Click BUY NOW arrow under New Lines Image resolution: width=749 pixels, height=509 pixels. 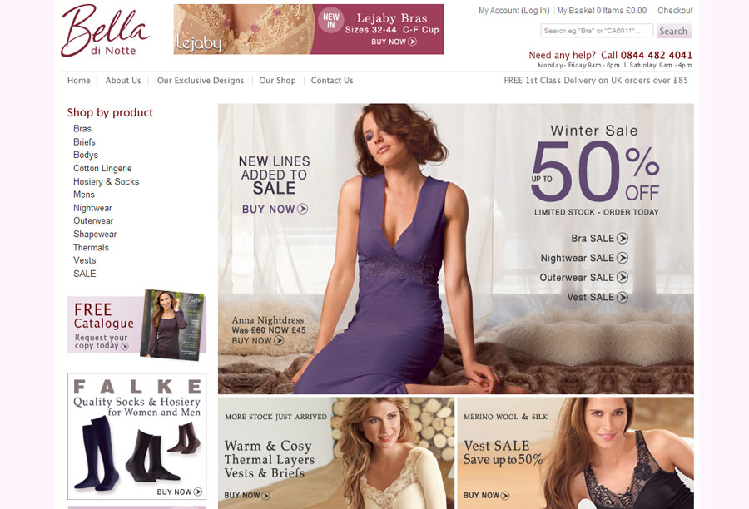[x=302, y=209]
